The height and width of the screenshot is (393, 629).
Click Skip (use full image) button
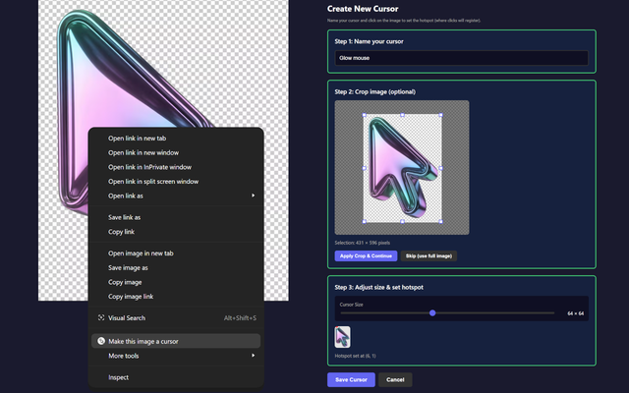pyautogui.click(x=429, y=255)
